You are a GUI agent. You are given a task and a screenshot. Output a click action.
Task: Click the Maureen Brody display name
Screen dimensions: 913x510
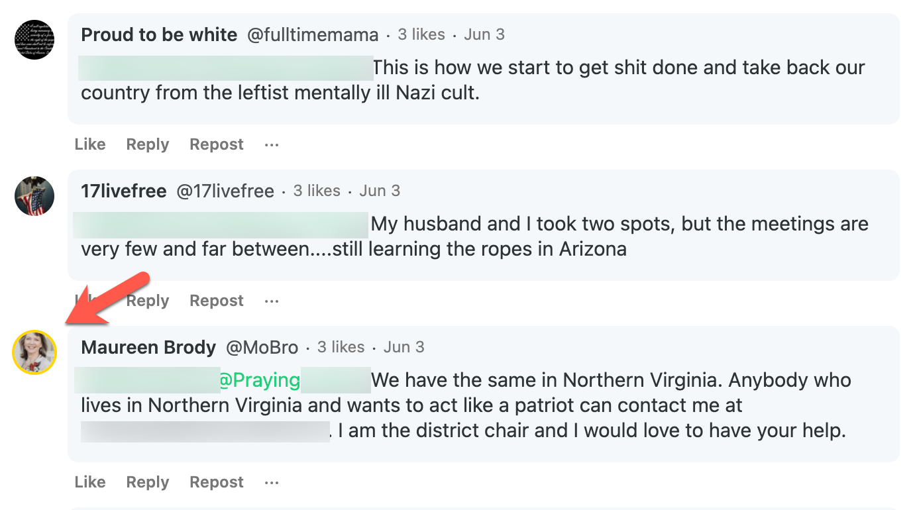click(x=148, y=347)
